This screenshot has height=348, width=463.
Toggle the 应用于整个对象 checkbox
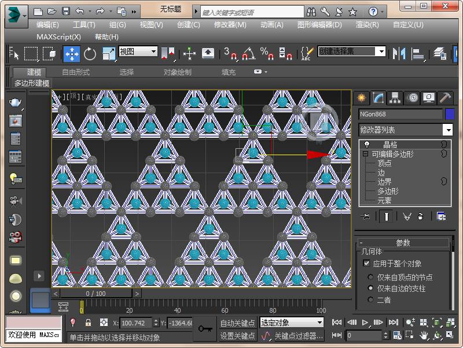click(x=366, y=263)
